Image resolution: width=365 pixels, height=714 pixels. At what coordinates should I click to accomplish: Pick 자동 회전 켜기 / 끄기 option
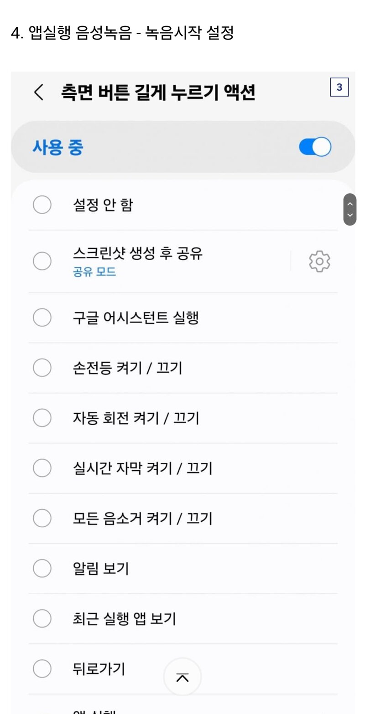click(42, 418)
